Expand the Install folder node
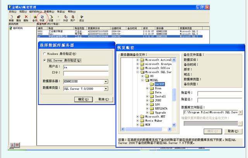The image size is (248, 158). coord(147,96)
